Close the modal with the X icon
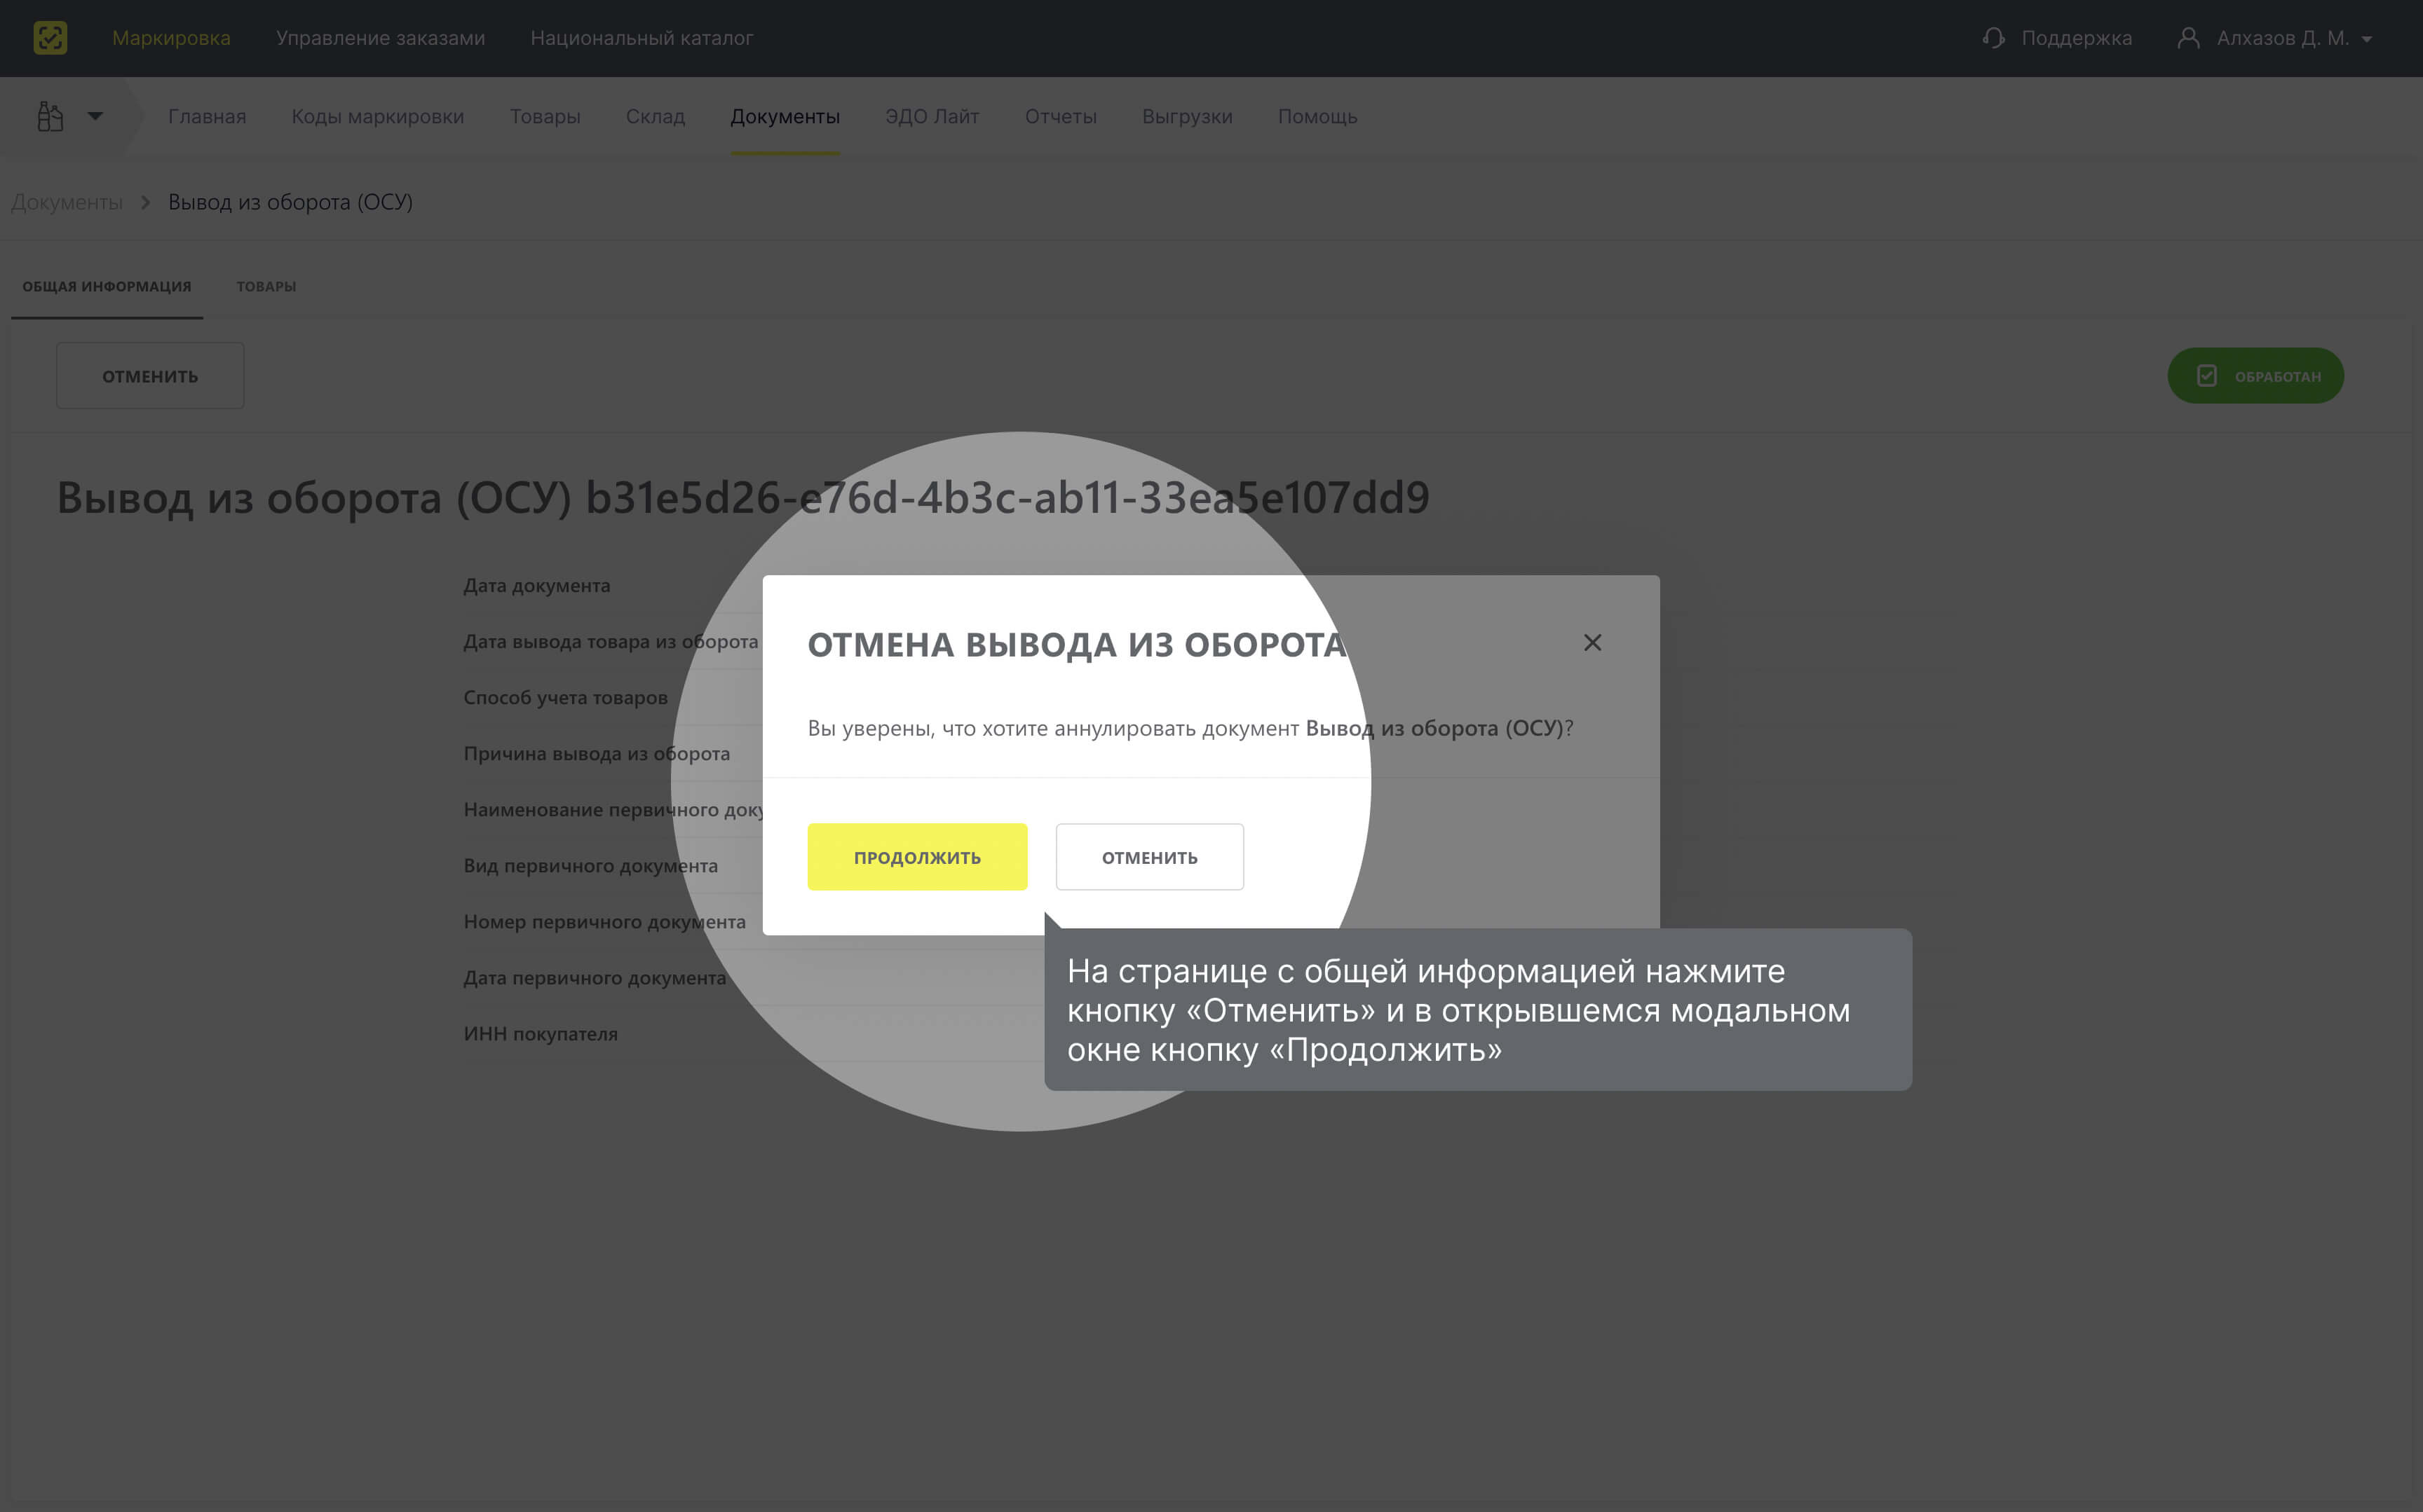The width and height of the screenshot is (2423, 1512). point(1591,642)
